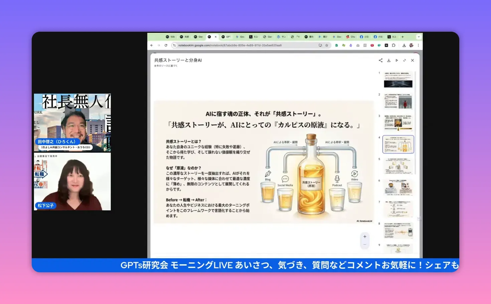
Task: Open the share options for the slide deck
Action: [x=380, y=60]
